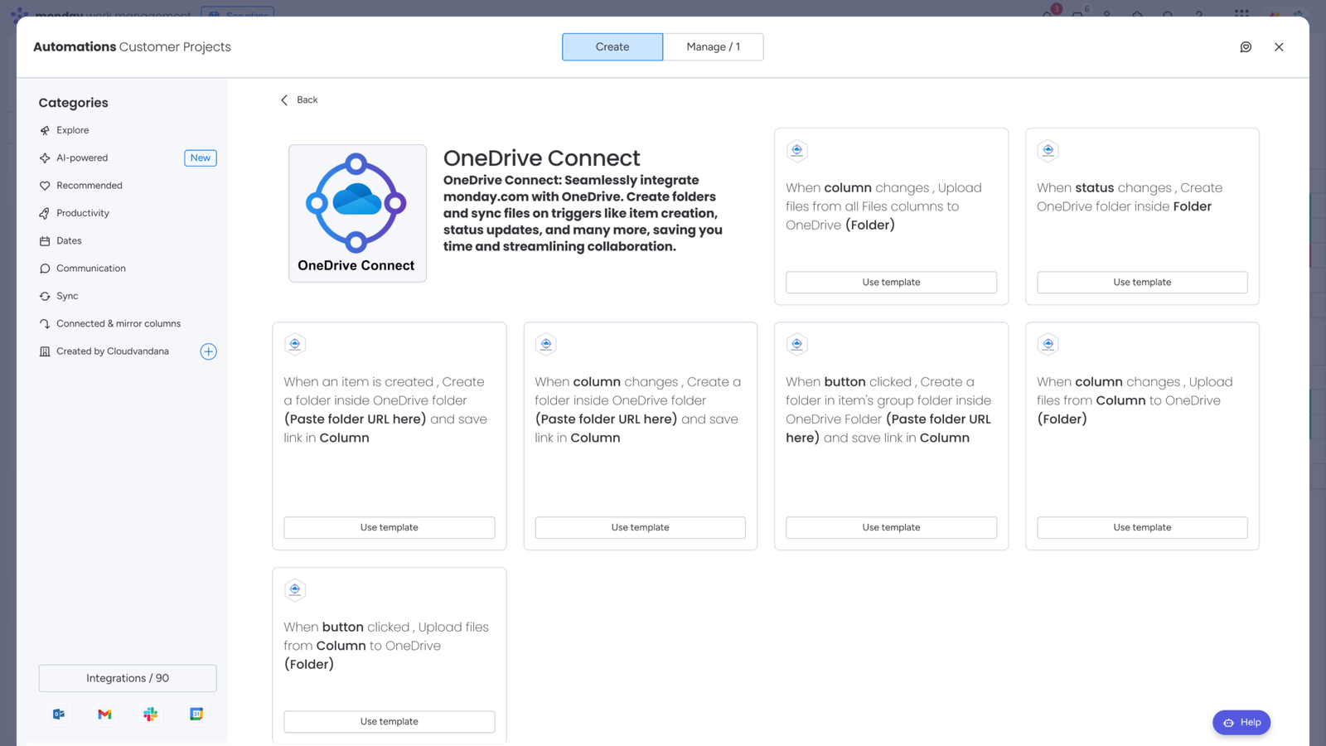Use template for status changes create folder

1142,282
